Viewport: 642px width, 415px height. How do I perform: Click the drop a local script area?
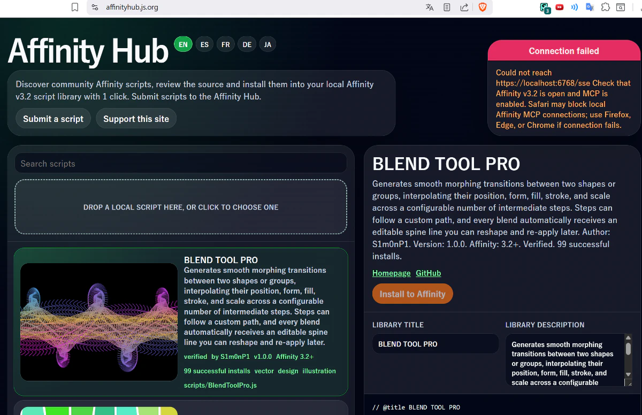[181, 207]
